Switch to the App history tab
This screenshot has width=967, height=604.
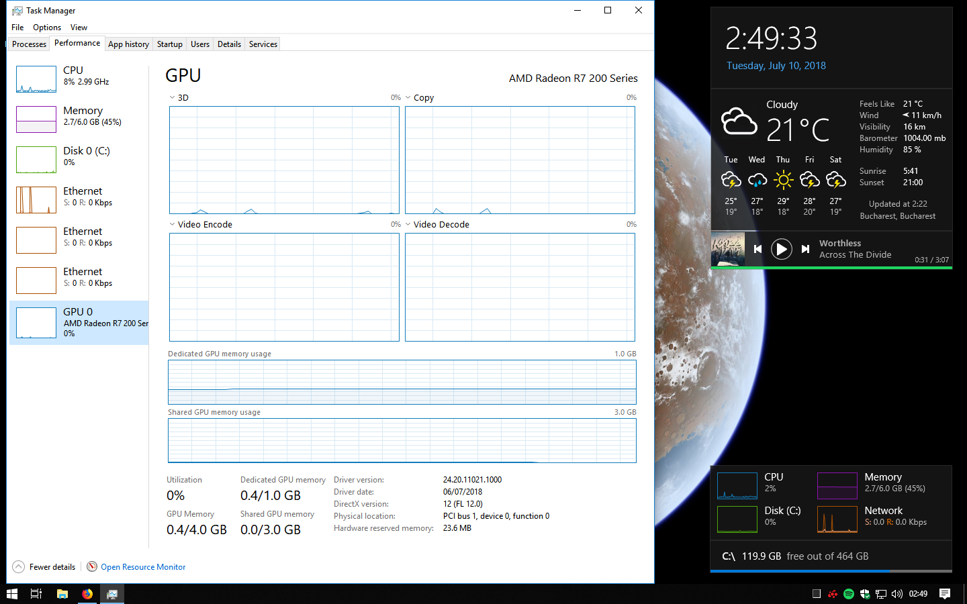128,44
